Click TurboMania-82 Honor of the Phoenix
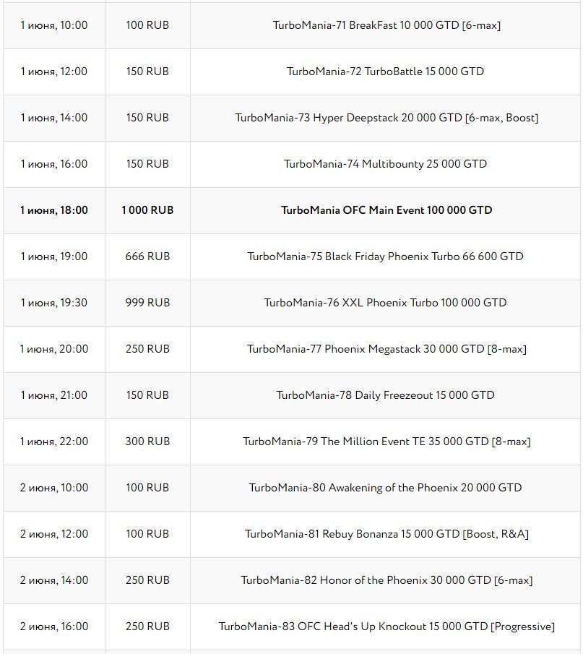The width and height of the screenshot is (583, 654). pyautogui.click(x=386, y=580)
